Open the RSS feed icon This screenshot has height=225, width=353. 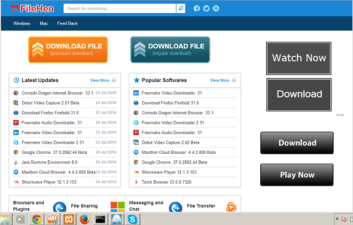pos(216,8)
